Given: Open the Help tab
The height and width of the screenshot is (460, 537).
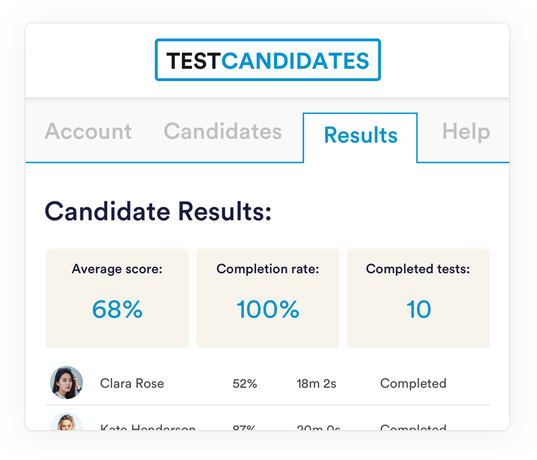Looking at the screenshot, I should pos(466,132).
